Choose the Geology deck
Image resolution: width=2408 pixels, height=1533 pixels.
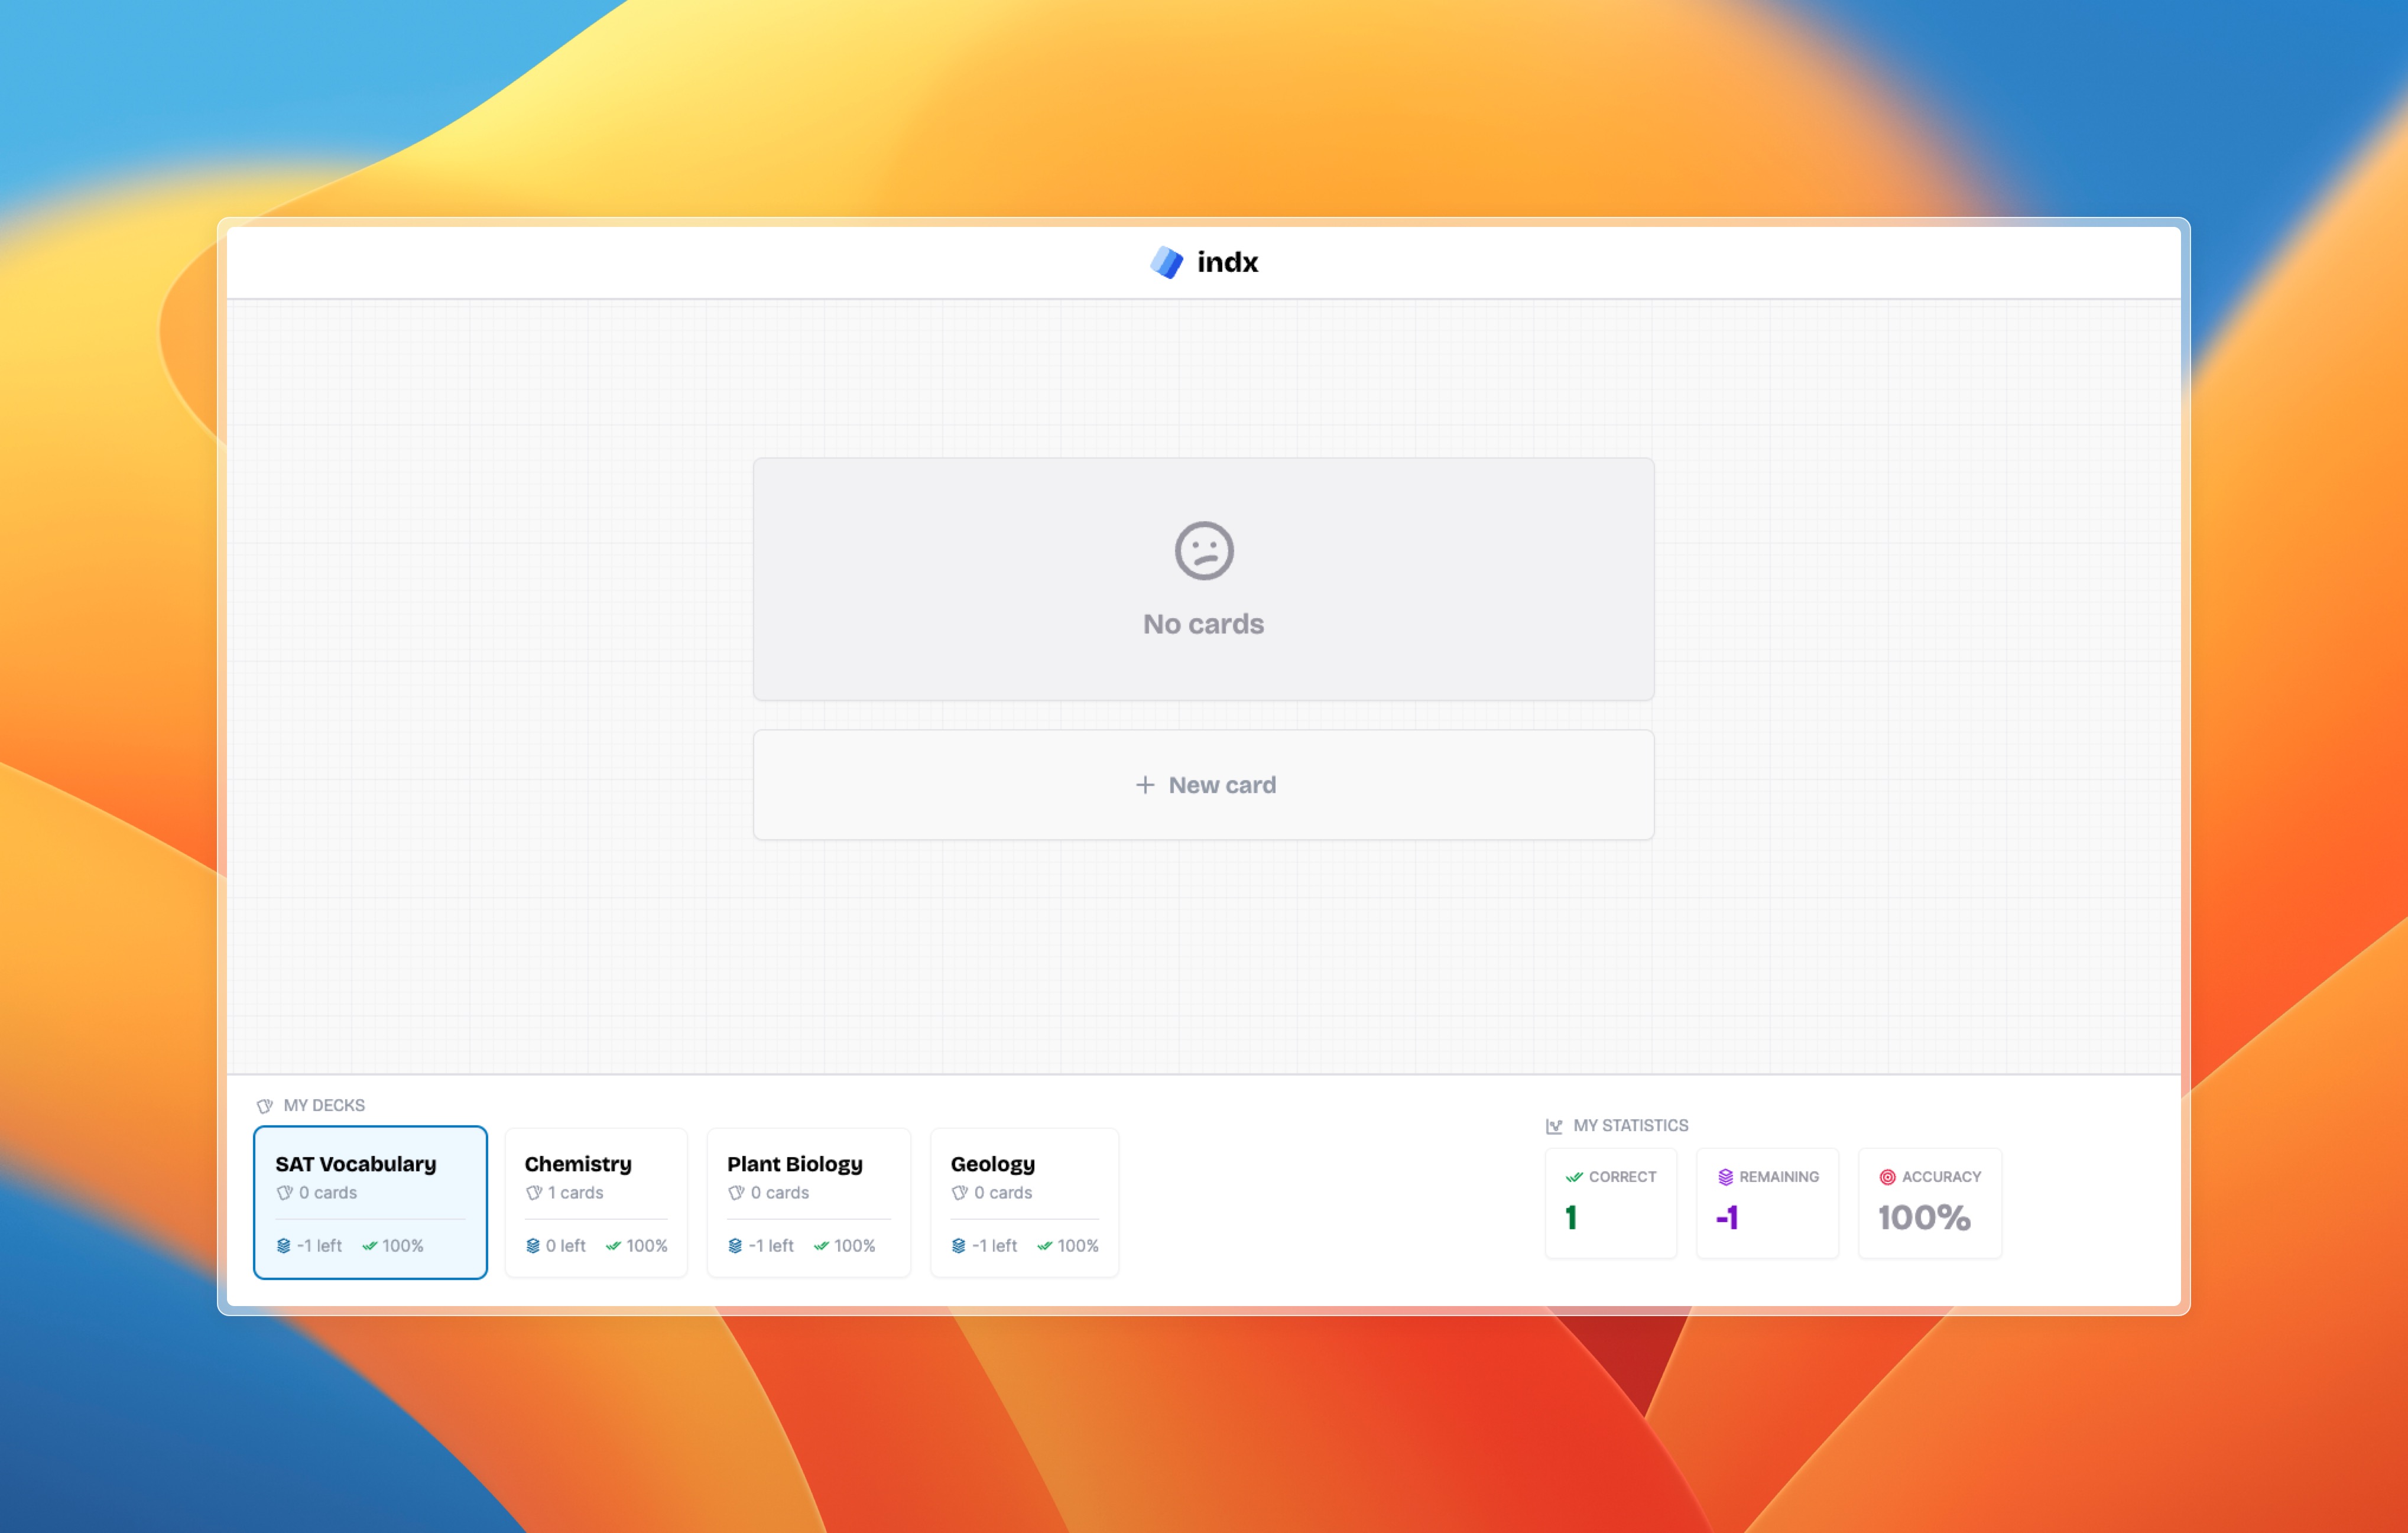[x=1024, y=1202]
